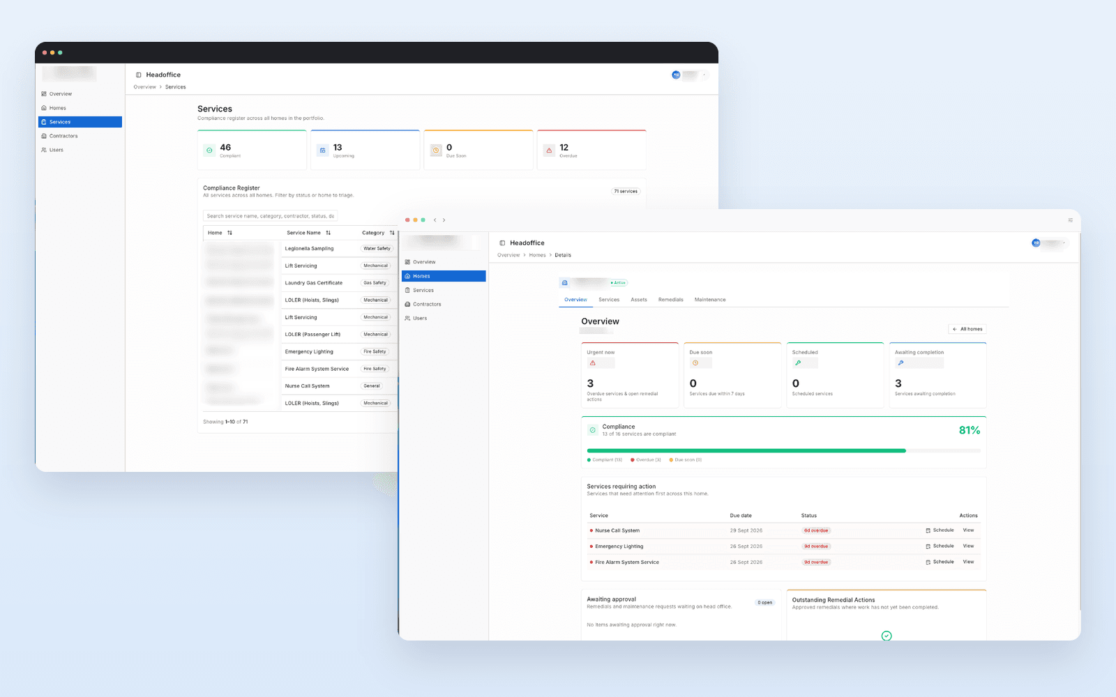Click the Legionella Sampling service name cell

310,249
